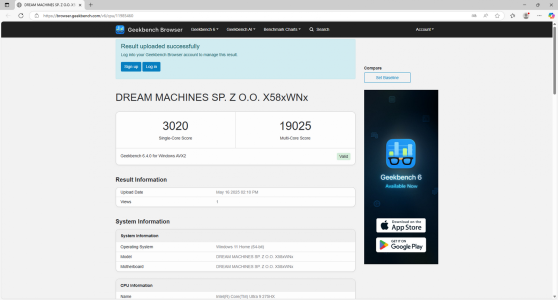
Task: Click the Geekbench 6 Available Now text in ad
Action: click(x=401, y=181)
